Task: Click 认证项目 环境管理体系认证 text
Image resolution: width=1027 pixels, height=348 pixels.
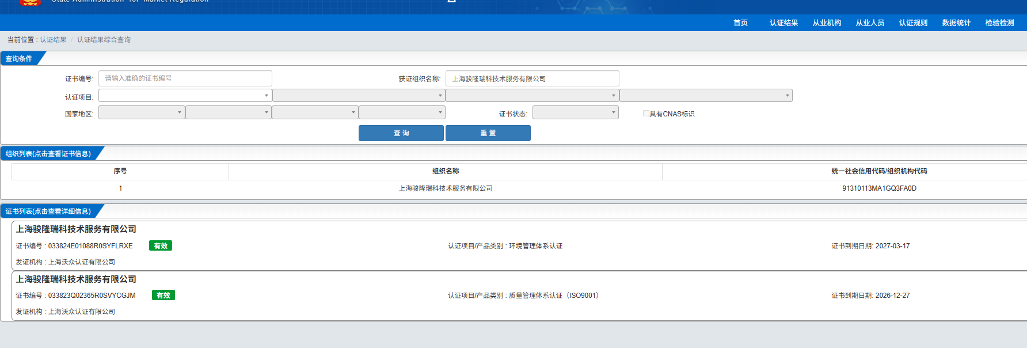Action: click(x=505, y=246)
